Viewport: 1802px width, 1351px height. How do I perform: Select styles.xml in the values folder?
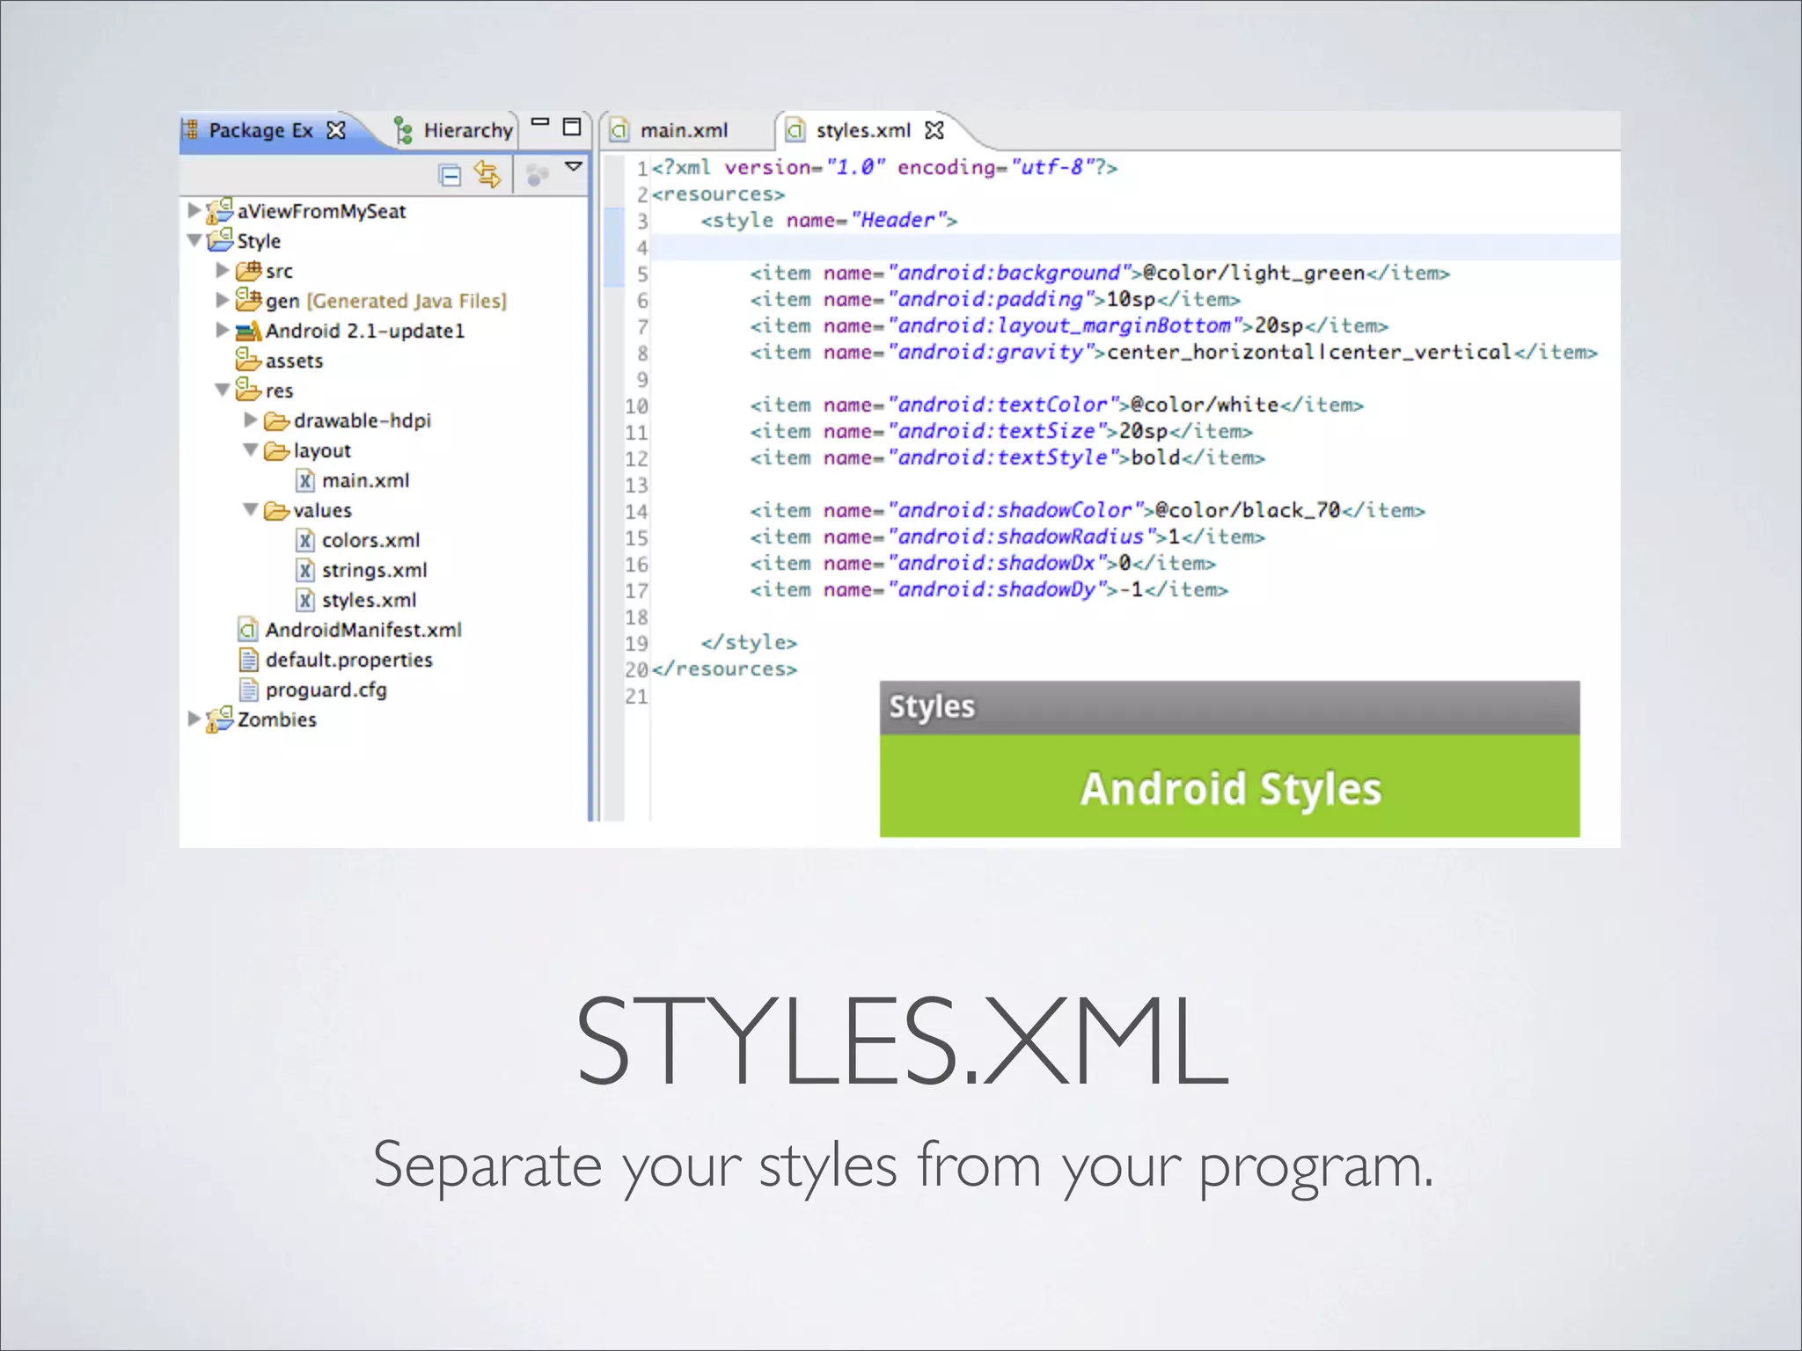(369, 600)
